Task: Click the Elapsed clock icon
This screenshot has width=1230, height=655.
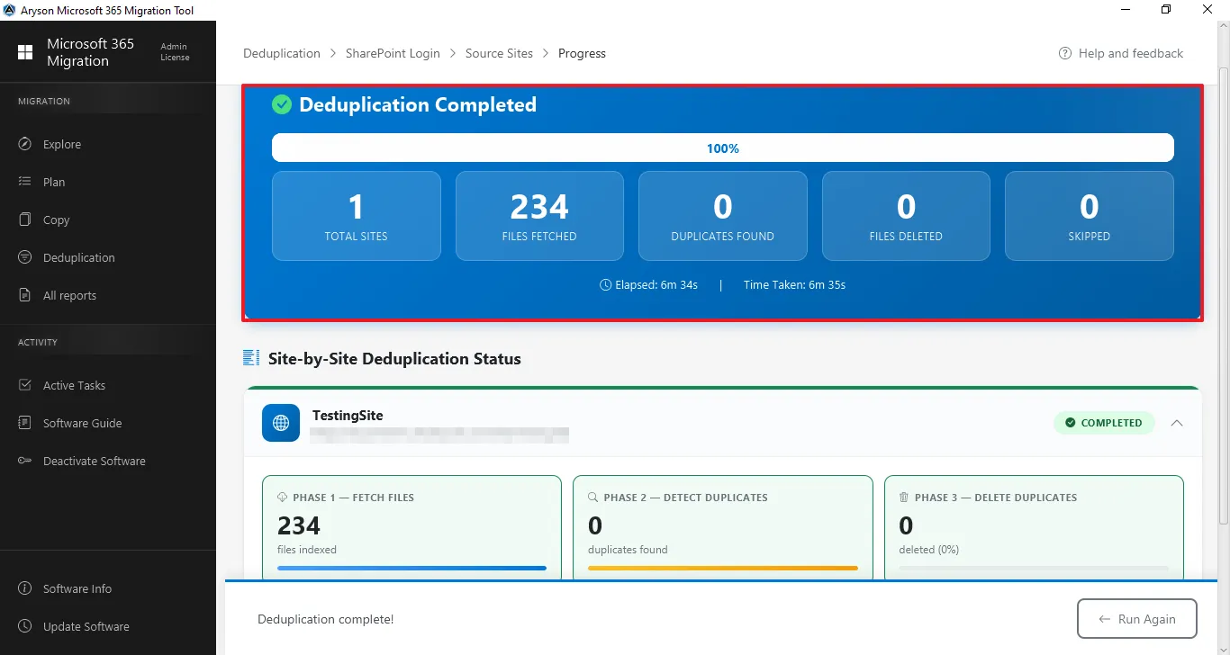Action: click(x=605, y=284)
